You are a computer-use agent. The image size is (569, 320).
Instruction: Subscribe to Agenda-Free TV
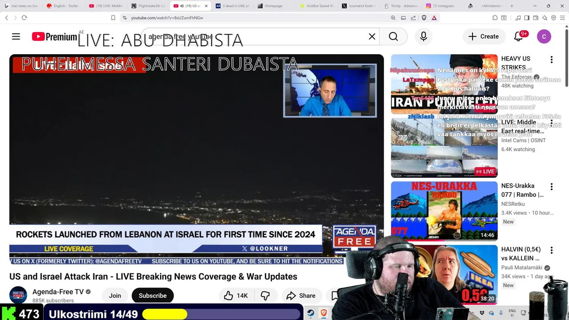[152, 296]
